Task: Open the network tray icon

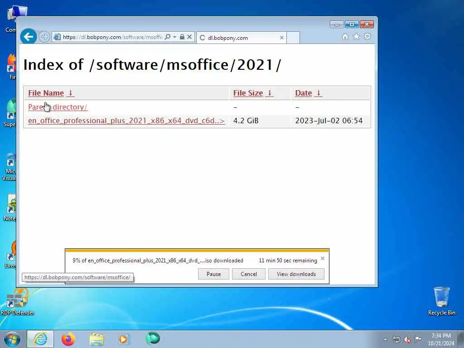Action: (396, 339)
